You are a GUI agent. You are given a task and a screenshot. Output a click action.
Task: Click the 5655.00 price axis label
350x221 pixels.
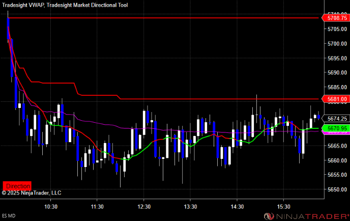coord(337,175)
